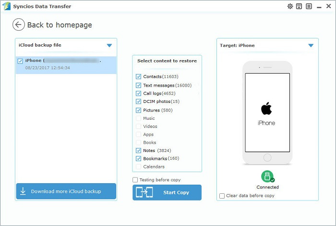Expand the iCloud backup file dropdown
336x226 pixels.
[109, 46]
